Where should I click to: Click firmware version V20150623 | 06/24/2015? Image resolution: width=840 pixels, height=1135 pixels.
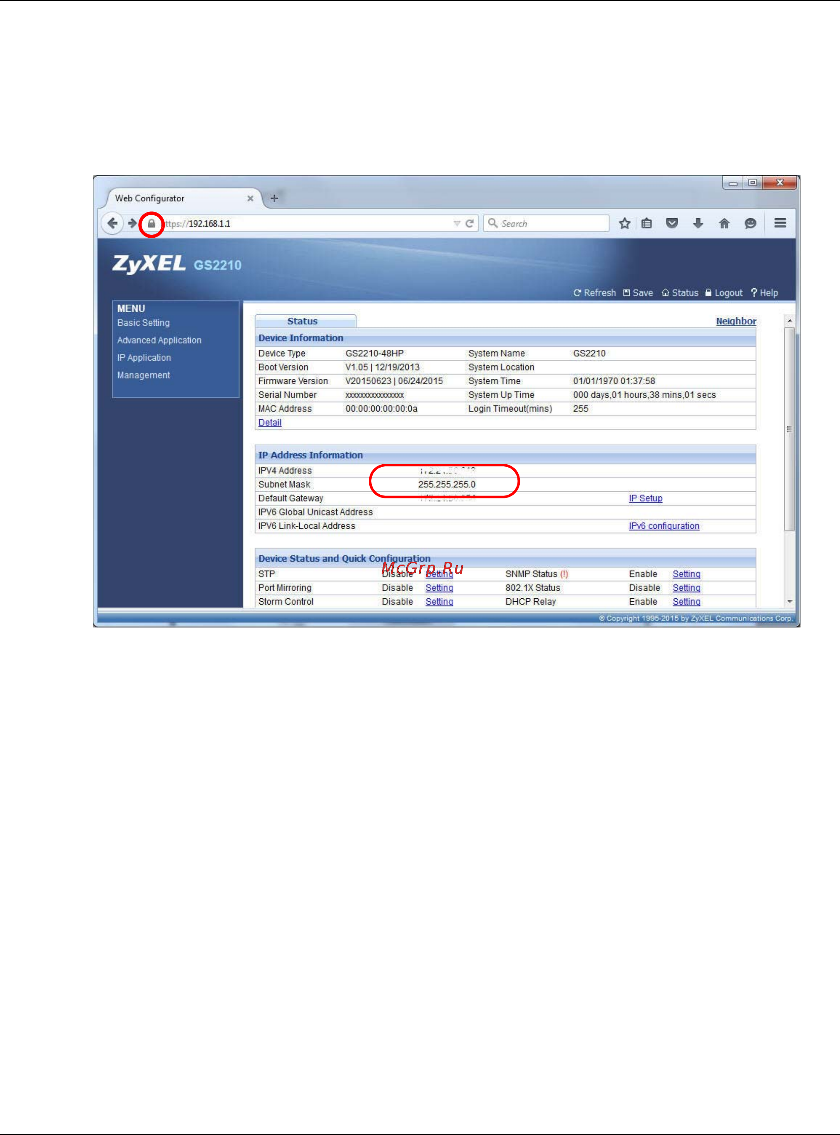(394, 381)
